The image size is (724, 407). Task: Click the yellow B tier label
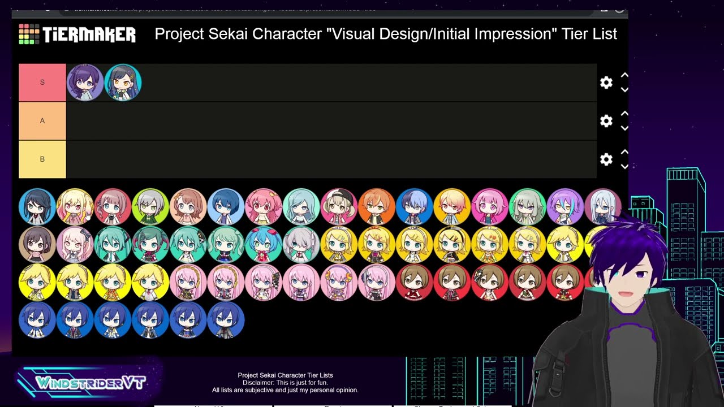(x=42, y=159)
